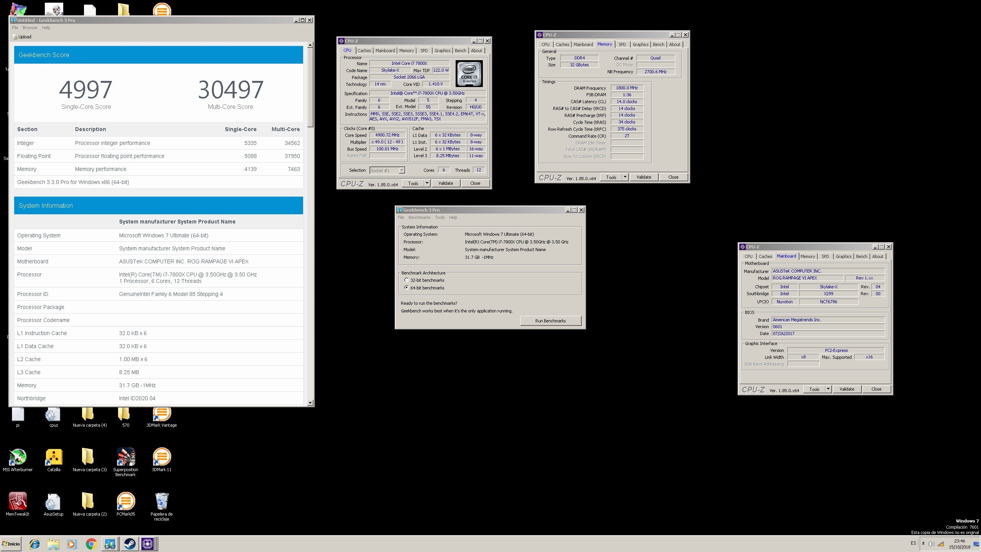The width and height of the screenshot is (981, 552).
Task: Click the Multi-Core Score 30497
Action: (231, 89)
